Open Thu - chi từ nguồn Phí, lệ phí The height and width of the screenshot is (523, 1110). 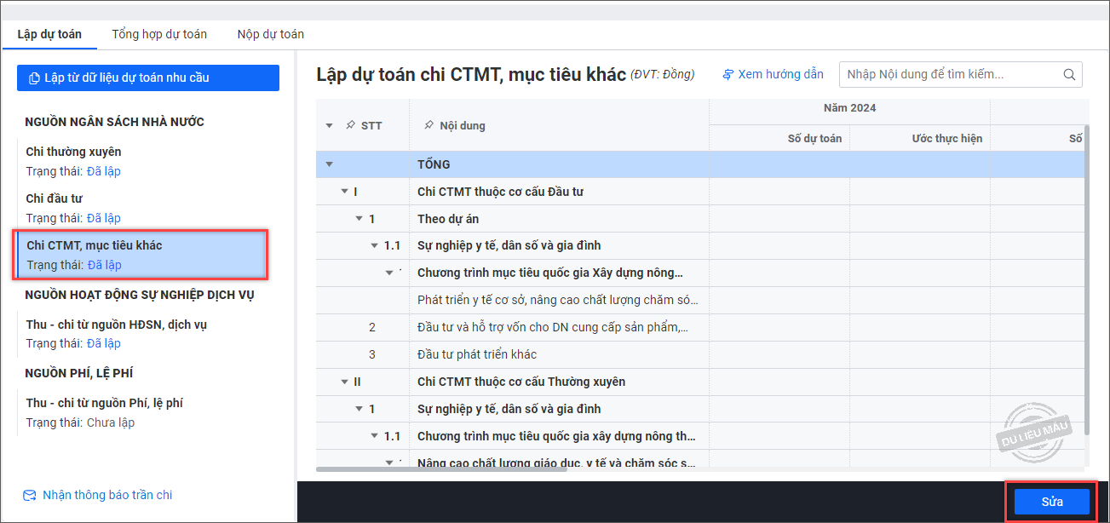(x=105, y=403)
